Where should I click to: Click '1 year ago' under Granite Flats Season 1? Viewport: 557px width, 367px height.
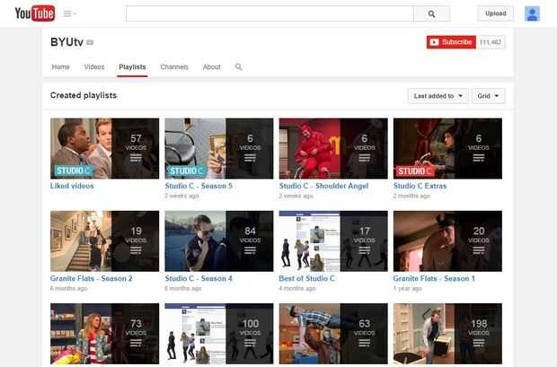point(408,288)
